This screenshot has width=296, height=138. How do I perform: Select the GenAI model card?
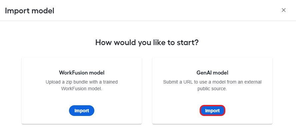coord(212,91)
